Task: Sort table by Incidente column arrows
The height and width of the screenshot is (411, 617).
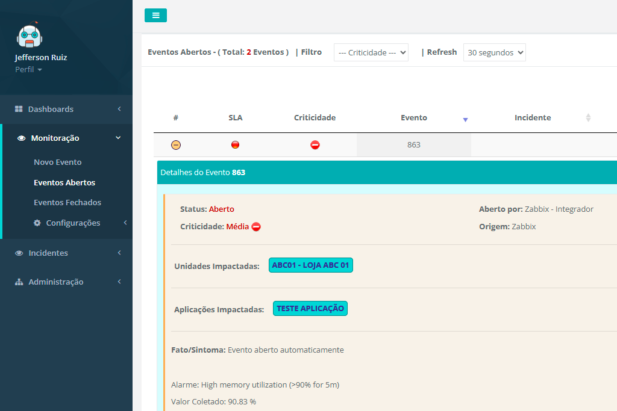Action: click(x=588, y=118)
